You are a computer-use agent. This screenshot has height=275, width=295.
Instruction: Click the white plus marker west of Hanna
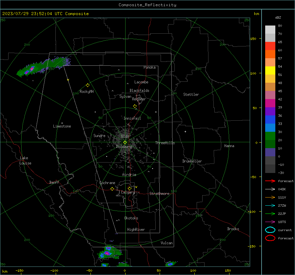[185, 131]
